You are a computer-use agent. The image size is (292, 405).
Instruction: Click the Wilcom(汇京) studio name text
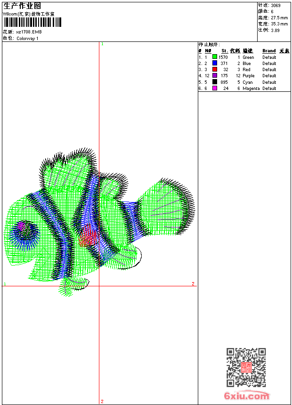click(29, 14)
